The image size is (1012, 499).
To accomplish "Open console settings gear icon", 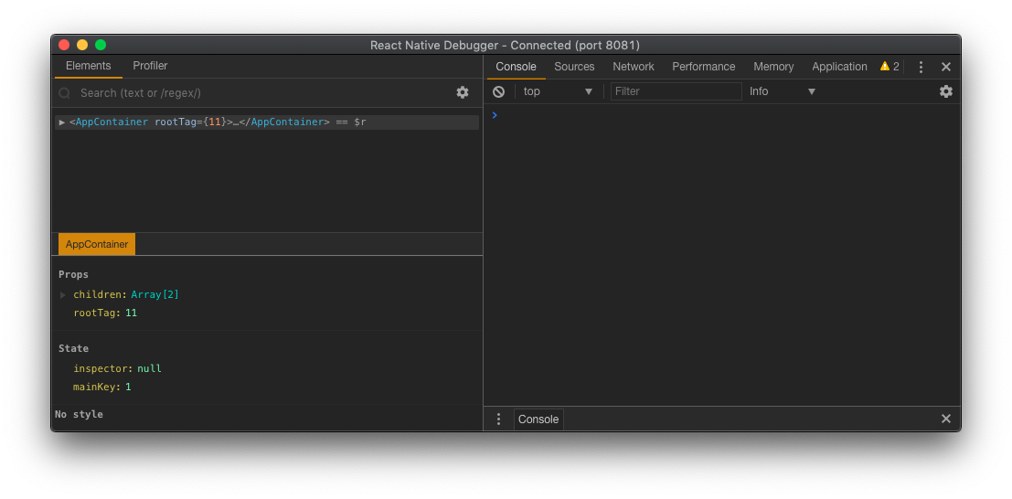I will coord(946,91).
